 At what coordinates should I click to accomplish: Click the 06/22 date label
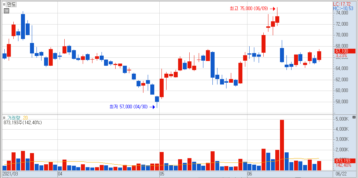341,174
